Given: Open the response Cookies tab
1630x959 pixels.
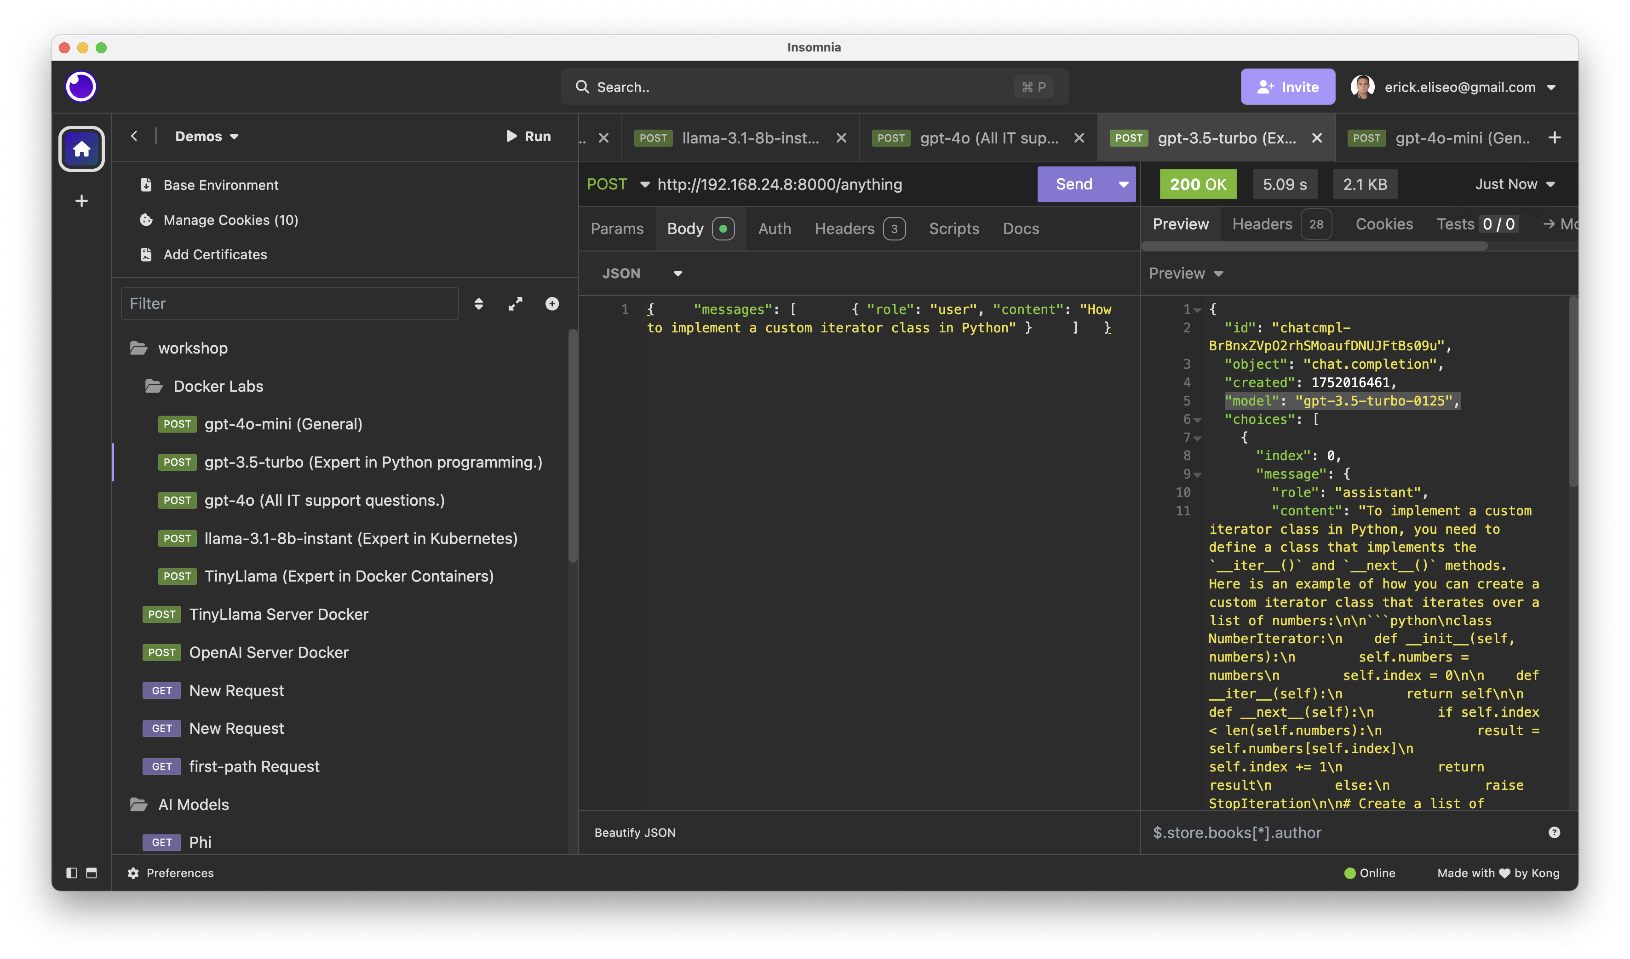Looking at the screenshot, I should [1383, 224].
